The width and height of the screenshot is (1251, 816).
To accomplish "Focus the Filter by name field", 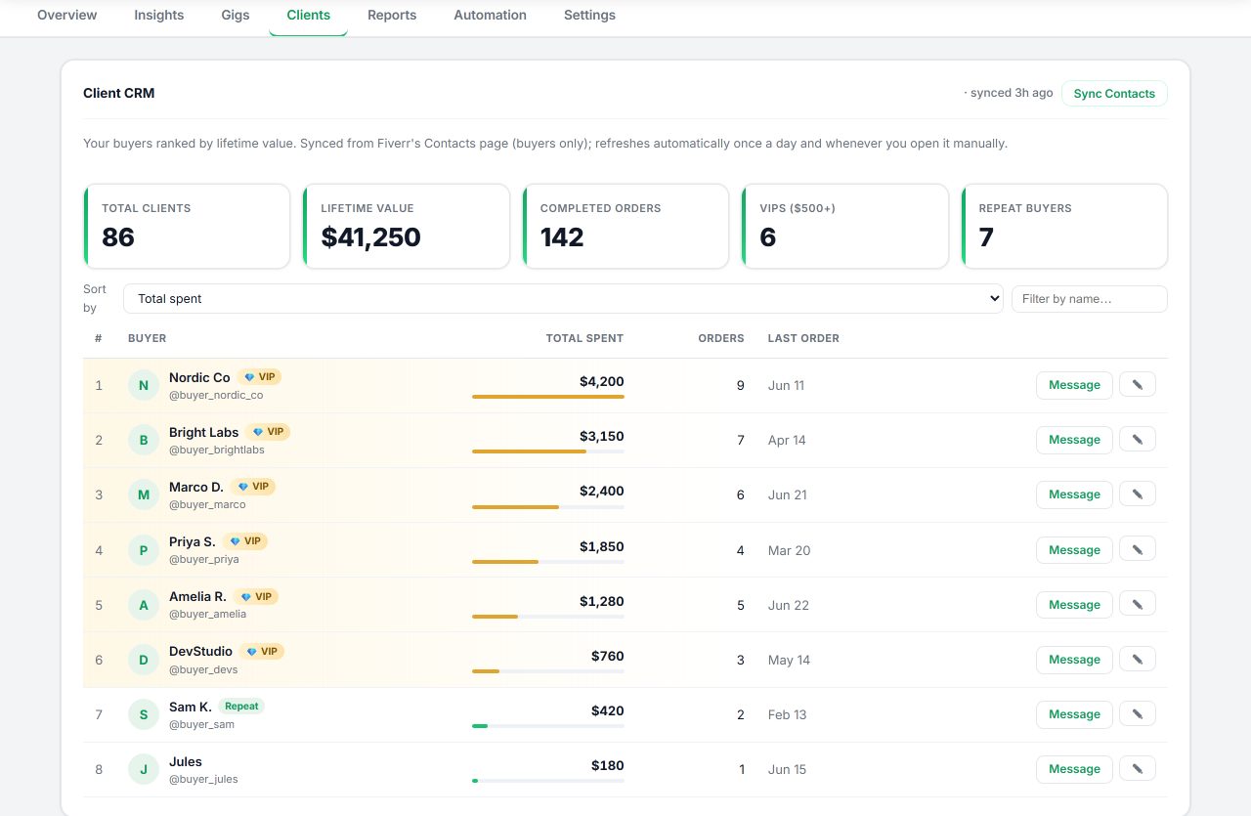I will coord(1090,299).
